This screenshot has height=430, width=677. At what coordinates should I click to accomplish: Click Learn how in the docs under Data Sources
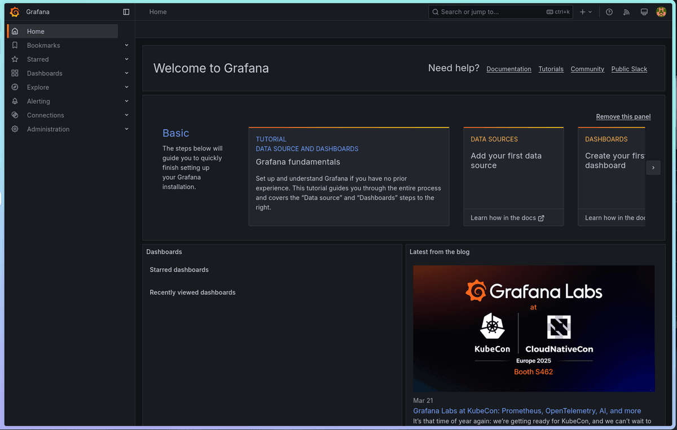coord(507,218)
